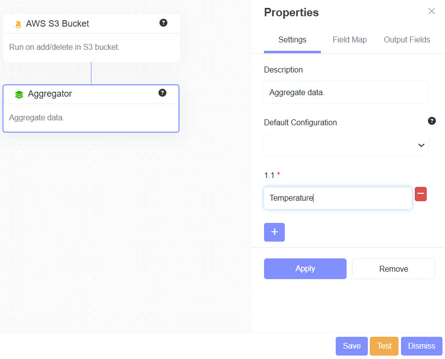The width and height of the screenshot is (445, 359).
Task: Close the Properties panel
Action: coord(431,11)
